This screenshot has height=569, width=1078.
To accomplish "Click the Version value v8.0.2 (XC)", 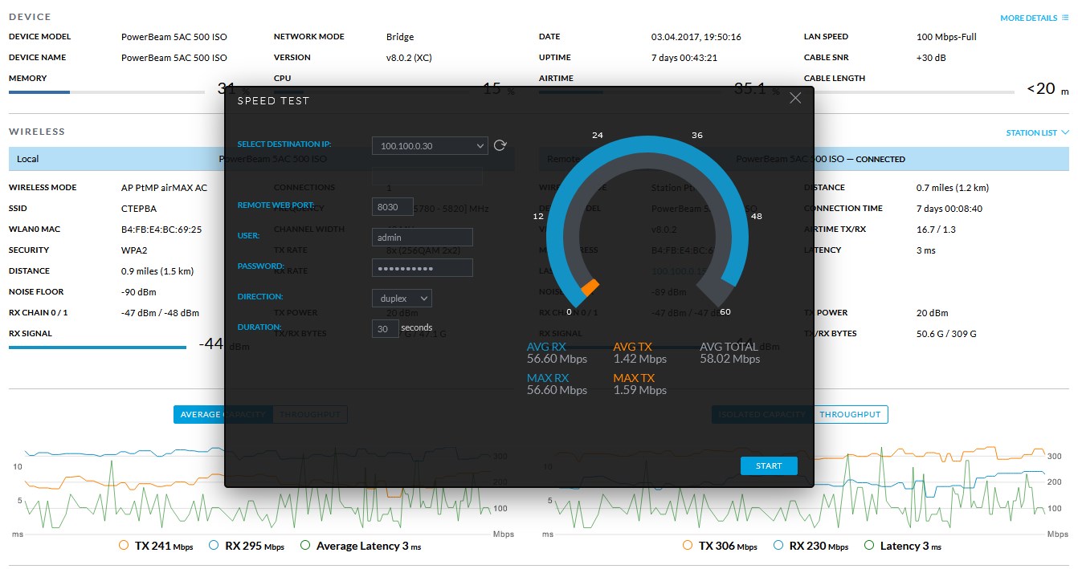I will 410,58.
